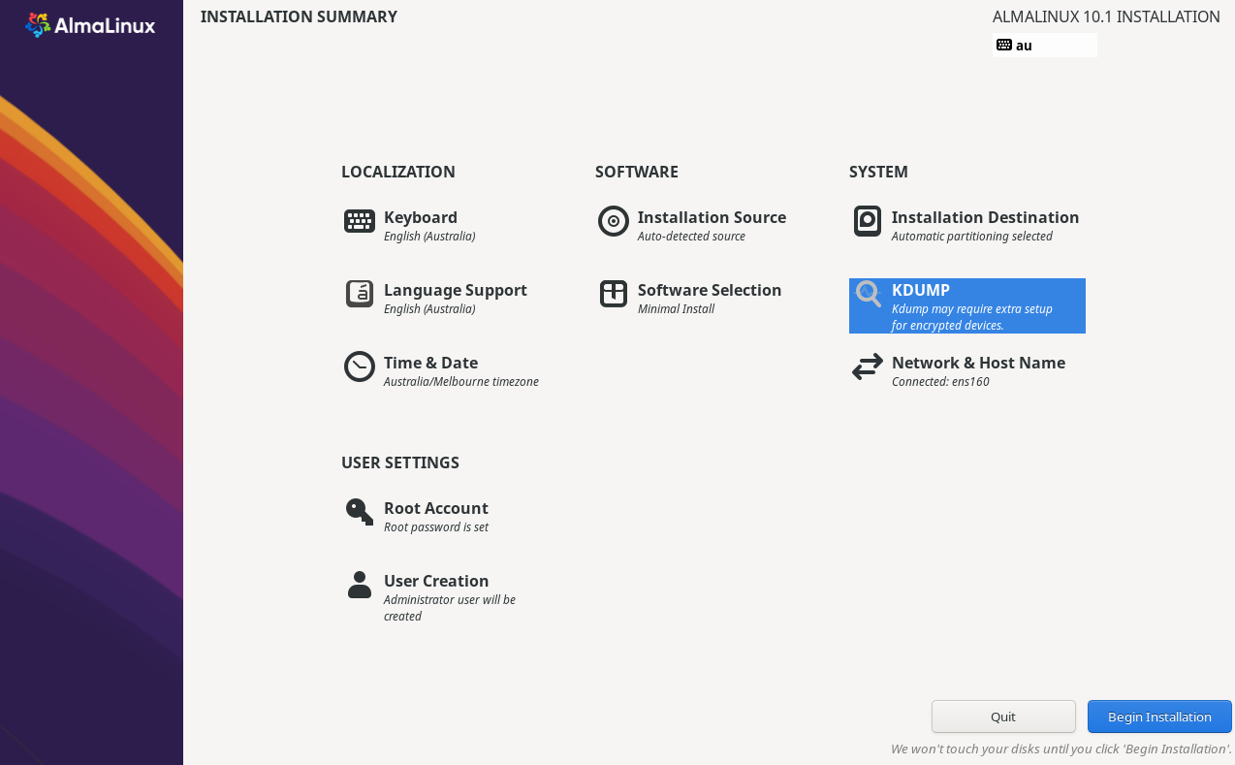The height and width of the screenshot is (765, 1235).
Task: Select the Root Account key icon
Action: coord(360,512)
